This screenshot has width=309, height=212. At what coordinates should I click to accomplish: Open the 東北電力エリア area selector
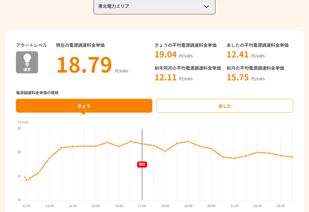[x=154, y=7]
